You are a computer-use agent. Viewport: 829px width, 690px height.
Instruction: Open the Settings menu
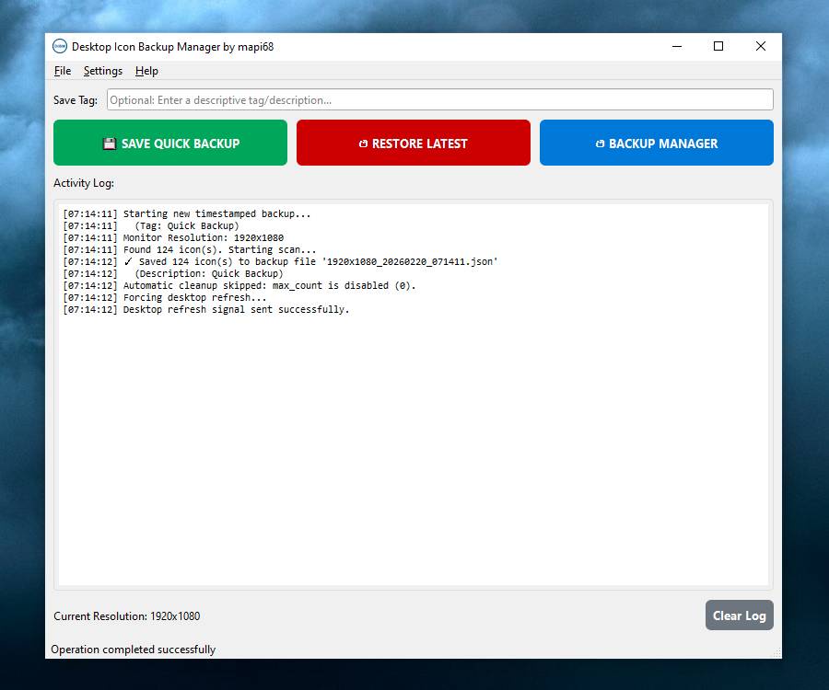[x=102, y=71]
